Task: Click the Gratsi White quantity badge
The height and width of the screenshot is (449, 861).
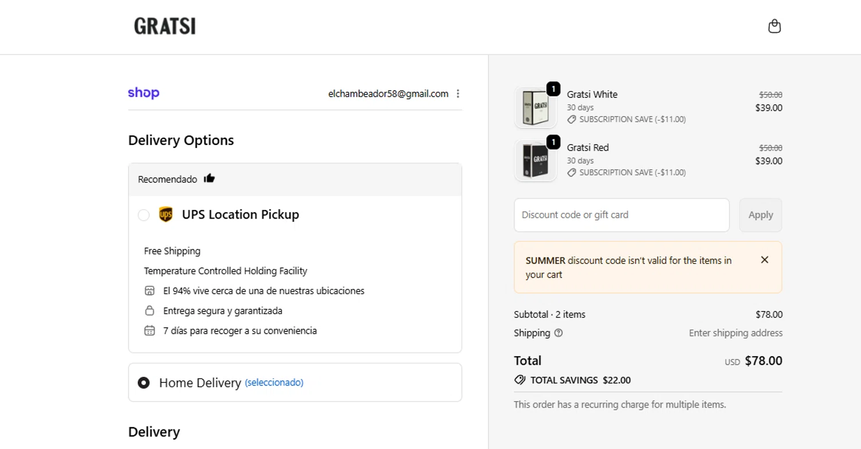Action: click(553, 89)
